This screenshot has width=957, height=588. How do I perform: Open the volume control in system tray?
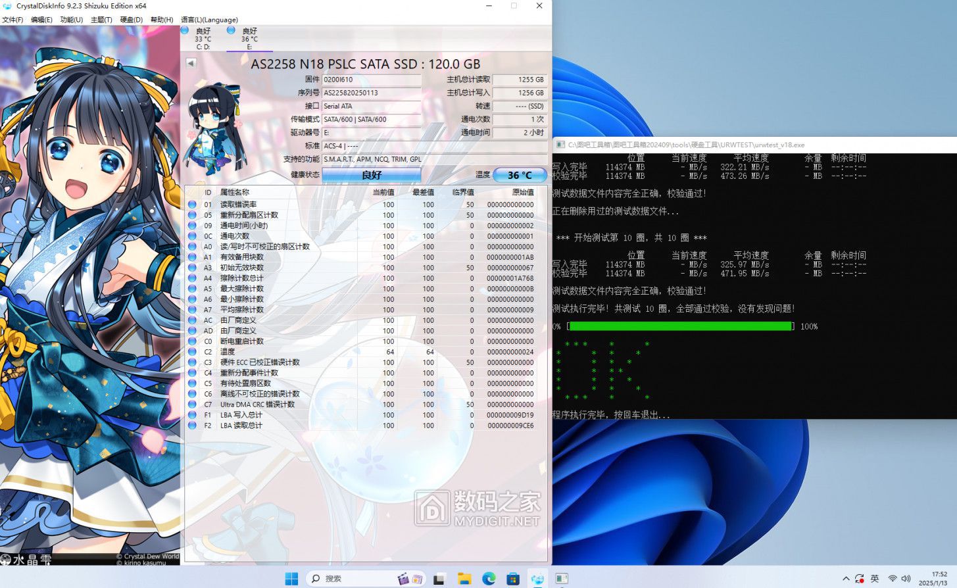906,579
